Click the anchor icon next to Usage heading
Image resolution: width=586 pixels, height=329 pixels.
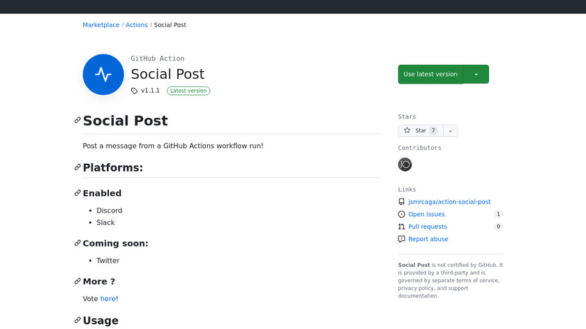pyautogui.click(x=77, y=320)
